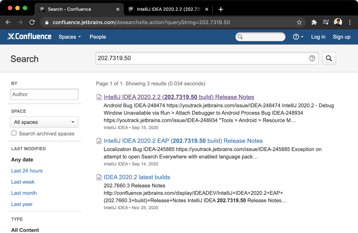Enable Search archived spaces checkbox
The height and width of the screenshot is (233, 358).
click(x=14, y=133)
